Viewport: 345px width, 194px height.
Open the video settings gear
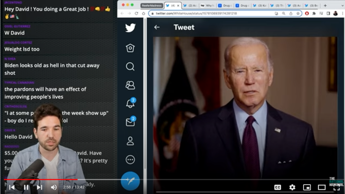tap(292, 187)
